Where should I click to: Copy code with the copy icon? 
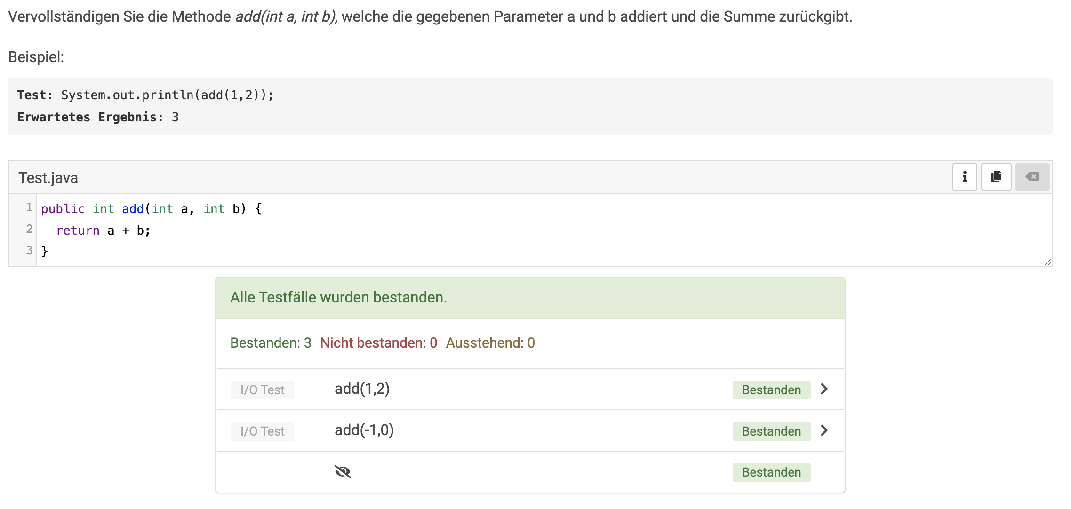[x=996, y=177]
